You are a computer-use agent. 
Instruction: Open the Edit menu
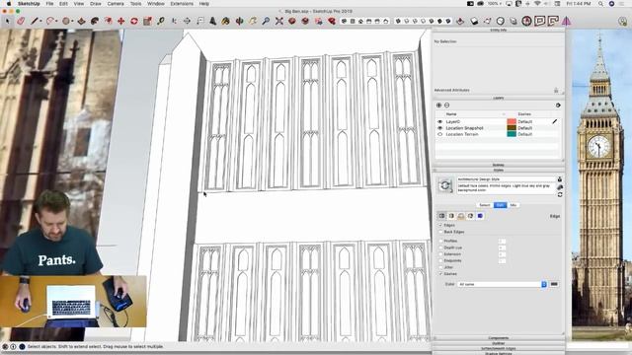pos(63,4)
